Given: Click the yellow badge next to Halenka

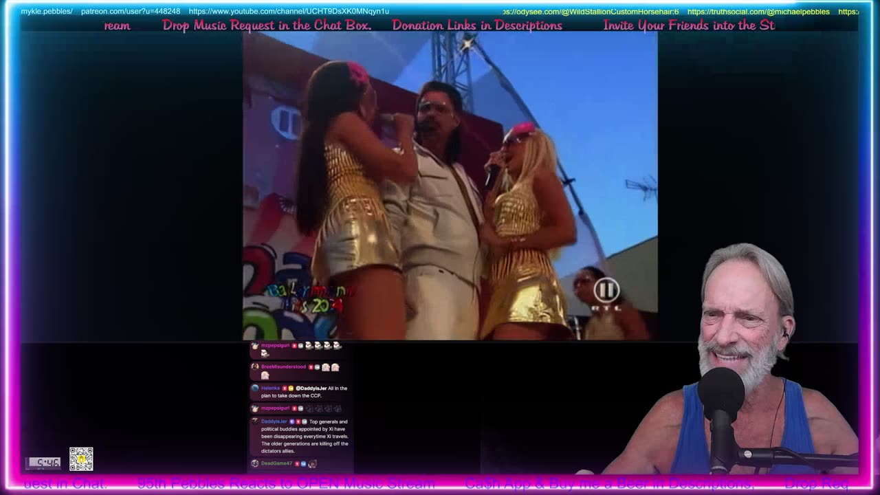Looking at the screenshot, I should (x=290, y=388).
